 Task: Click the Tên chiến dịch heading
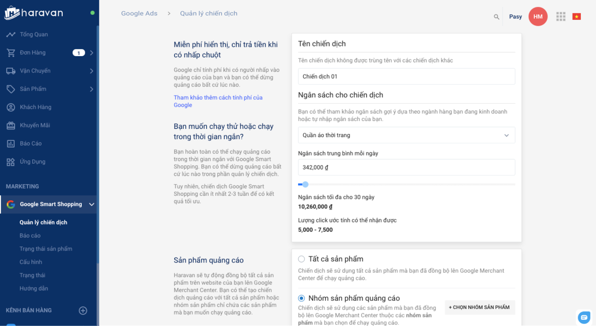point(322,44)
